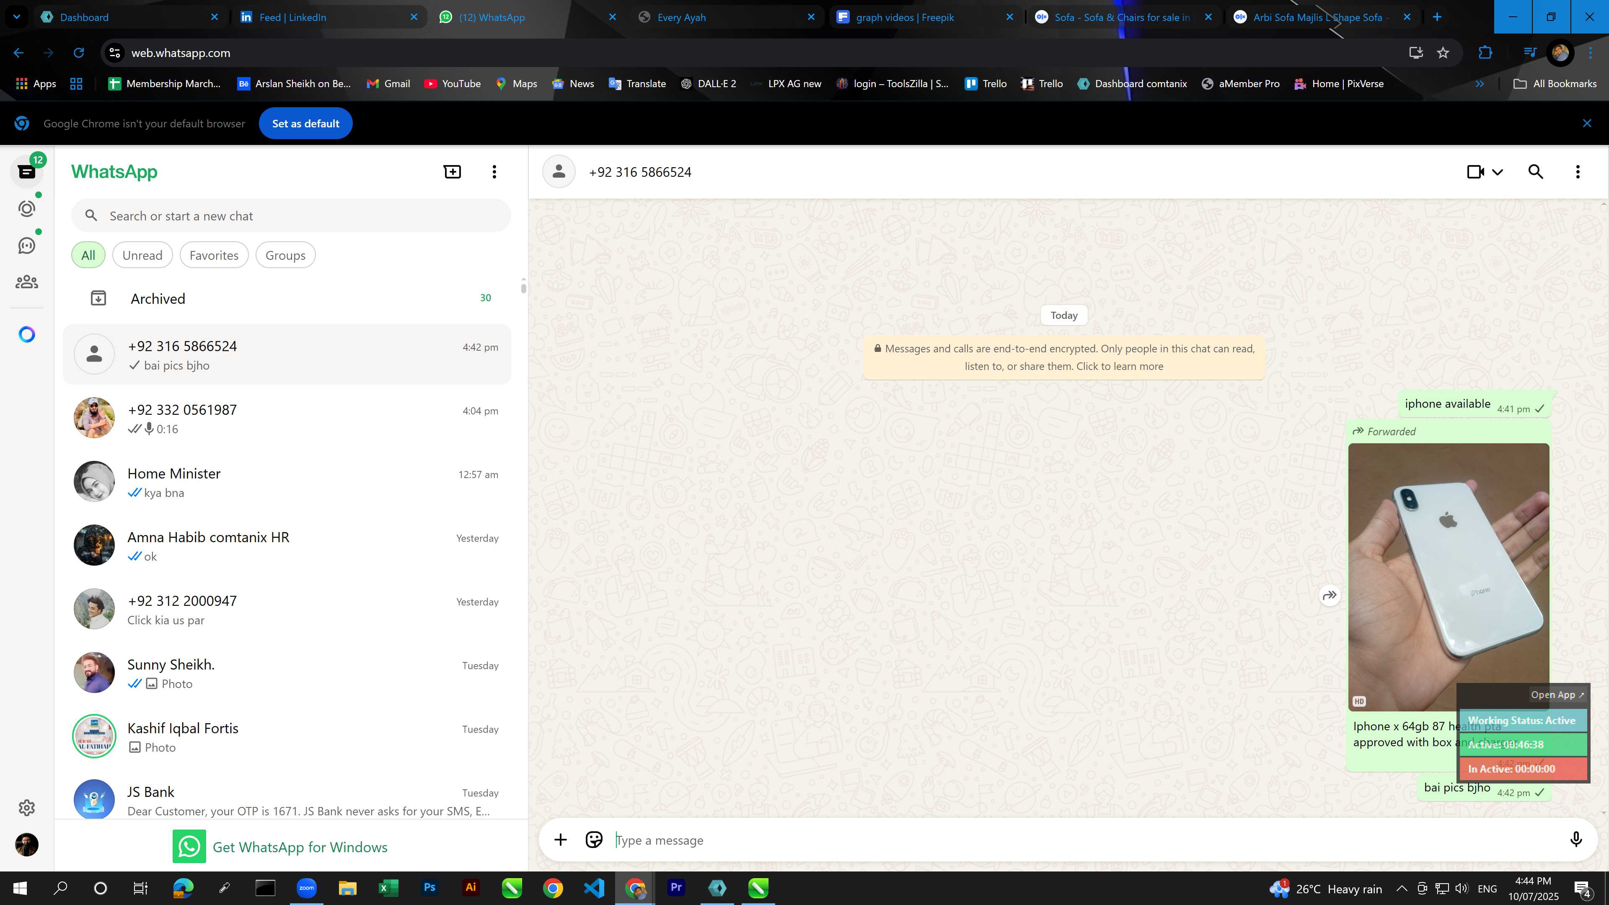This screenshot has width=1609, height=905.
Task: Open Photoshop from the taskbar
Action: [x=430, y=887]
